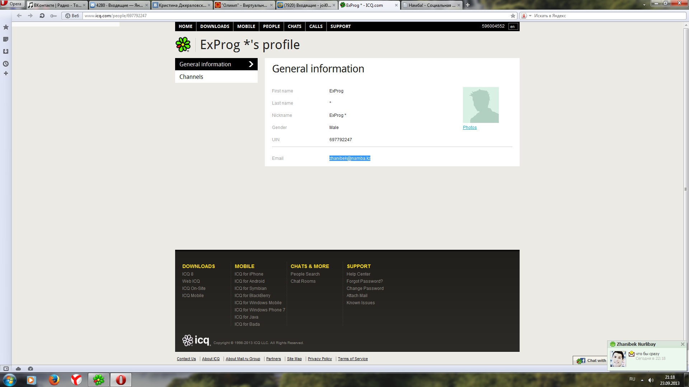Open Opera Link cloud icon
The height and width of the screenshot is (387, 689).
(x=18, y=369)
